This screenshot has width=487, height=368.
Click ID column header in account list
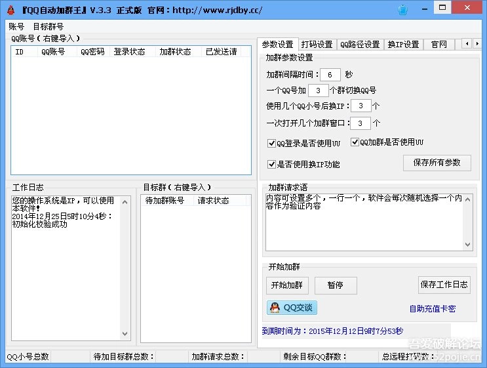point(24,52)
